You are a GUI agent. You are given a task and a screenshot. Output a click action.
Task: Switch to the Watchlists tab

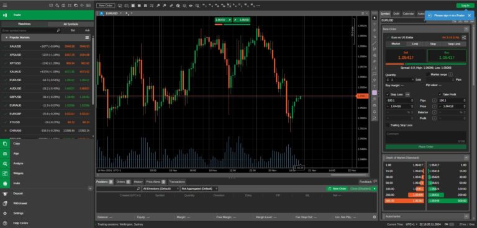tap(24, 24)
